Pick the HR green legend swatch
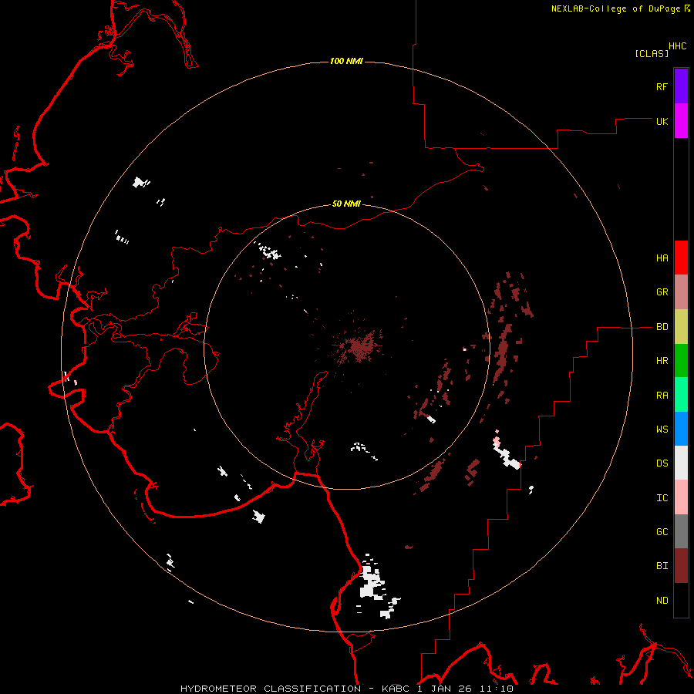 pyautogui.click(x=681, y=361)
